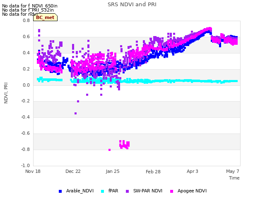Click the purple SW-PAR NDVI legend marker
Screen dimensions: 265x199
pyautogui.click(x=127, y=191)
